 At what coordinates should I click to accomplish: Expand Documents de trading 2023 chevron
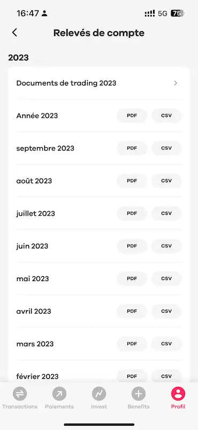coord(176,83)
